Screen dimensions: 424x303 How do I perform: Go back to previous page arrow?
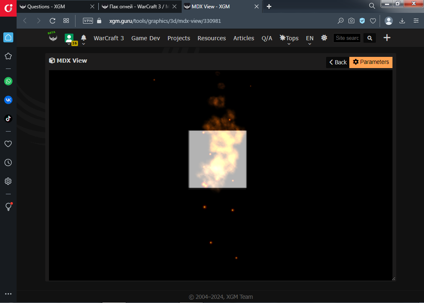point(25,21)
